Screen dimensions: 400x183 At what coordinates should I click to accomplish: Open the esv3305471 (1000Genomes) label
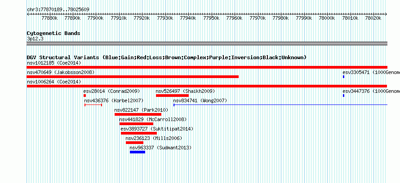pyautogui.click(x=371, y=72)
